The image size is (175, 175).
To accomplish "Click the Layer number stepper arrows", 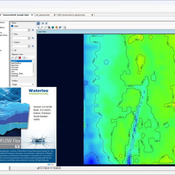I will [29, 30].
